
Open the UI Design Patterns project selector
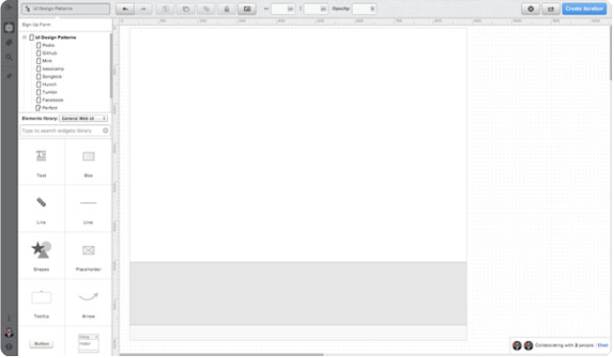coord(66,9)
